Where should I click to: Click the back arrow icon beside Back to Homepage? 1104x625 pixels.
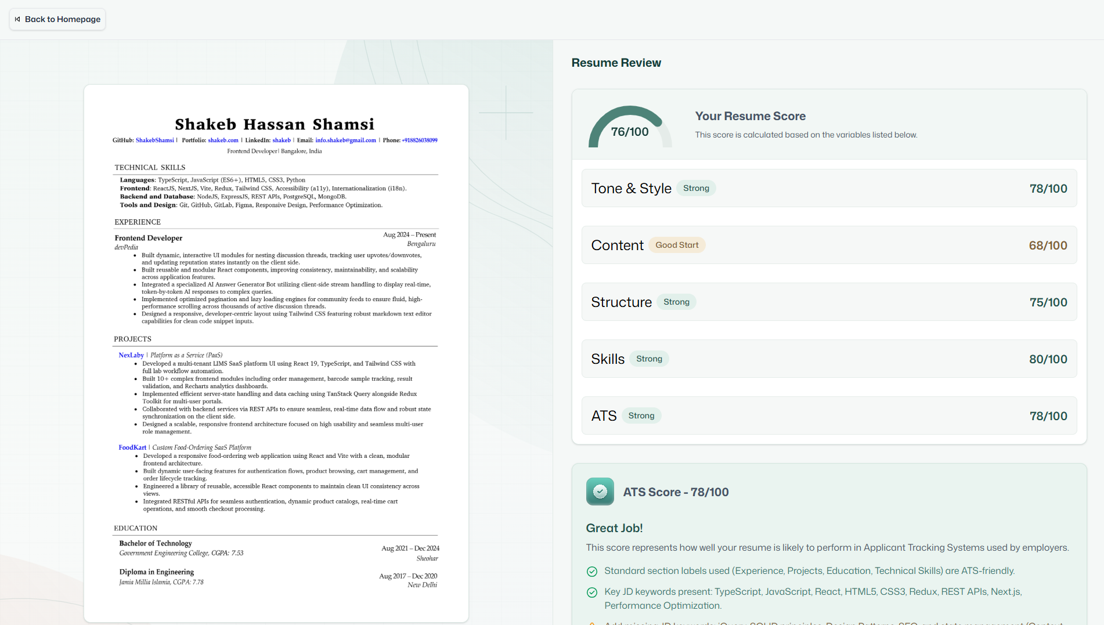point(17,19)
